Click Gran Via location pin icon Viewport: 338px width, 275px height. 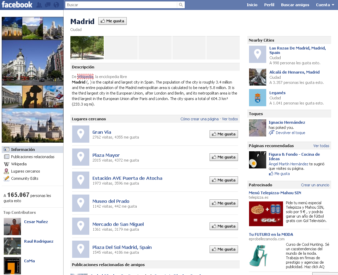point(81,134)
